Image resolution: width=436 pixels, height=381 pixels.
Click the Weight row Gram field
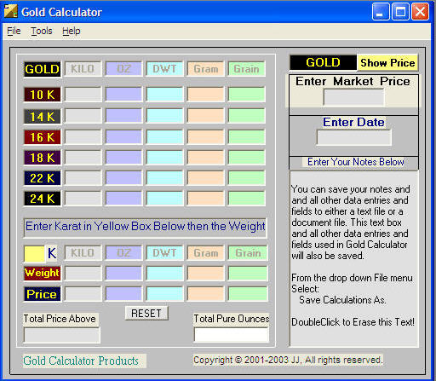[205, 274]
